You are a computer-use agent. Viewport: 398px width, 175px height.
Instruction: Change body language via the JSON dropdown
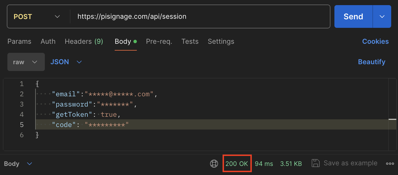pyautogui.click(x=66, y=62)
